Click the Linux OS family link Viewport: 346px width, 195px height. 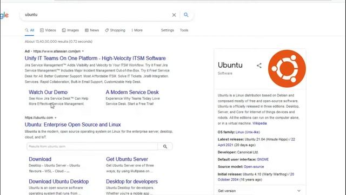point(239,132)
